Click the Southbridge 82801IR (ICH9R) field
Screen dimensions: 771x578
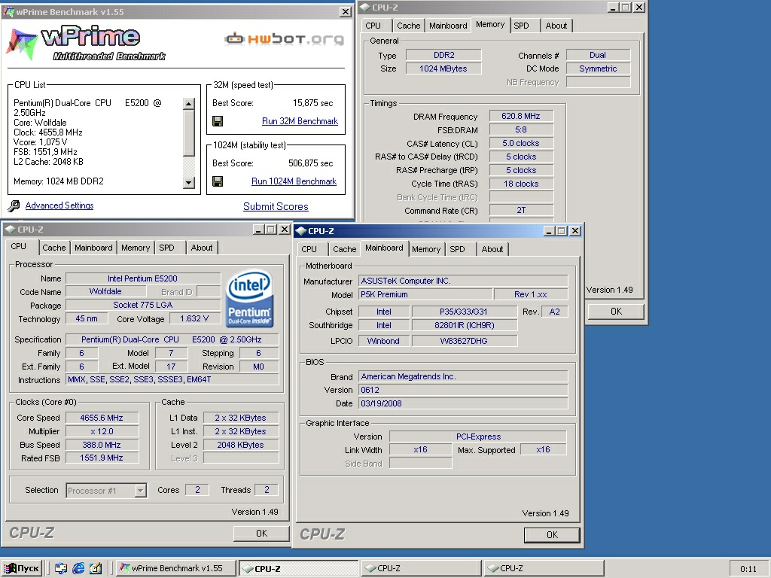coord(464,325)
